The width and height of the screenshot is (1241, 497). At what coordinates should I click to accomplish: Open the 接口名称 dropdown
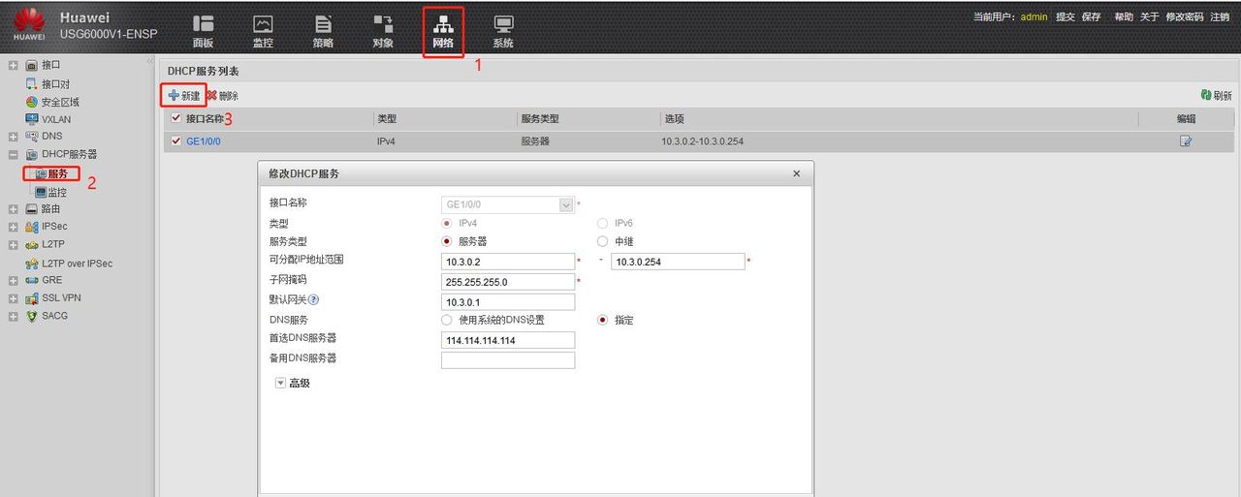tap(566, 204)
